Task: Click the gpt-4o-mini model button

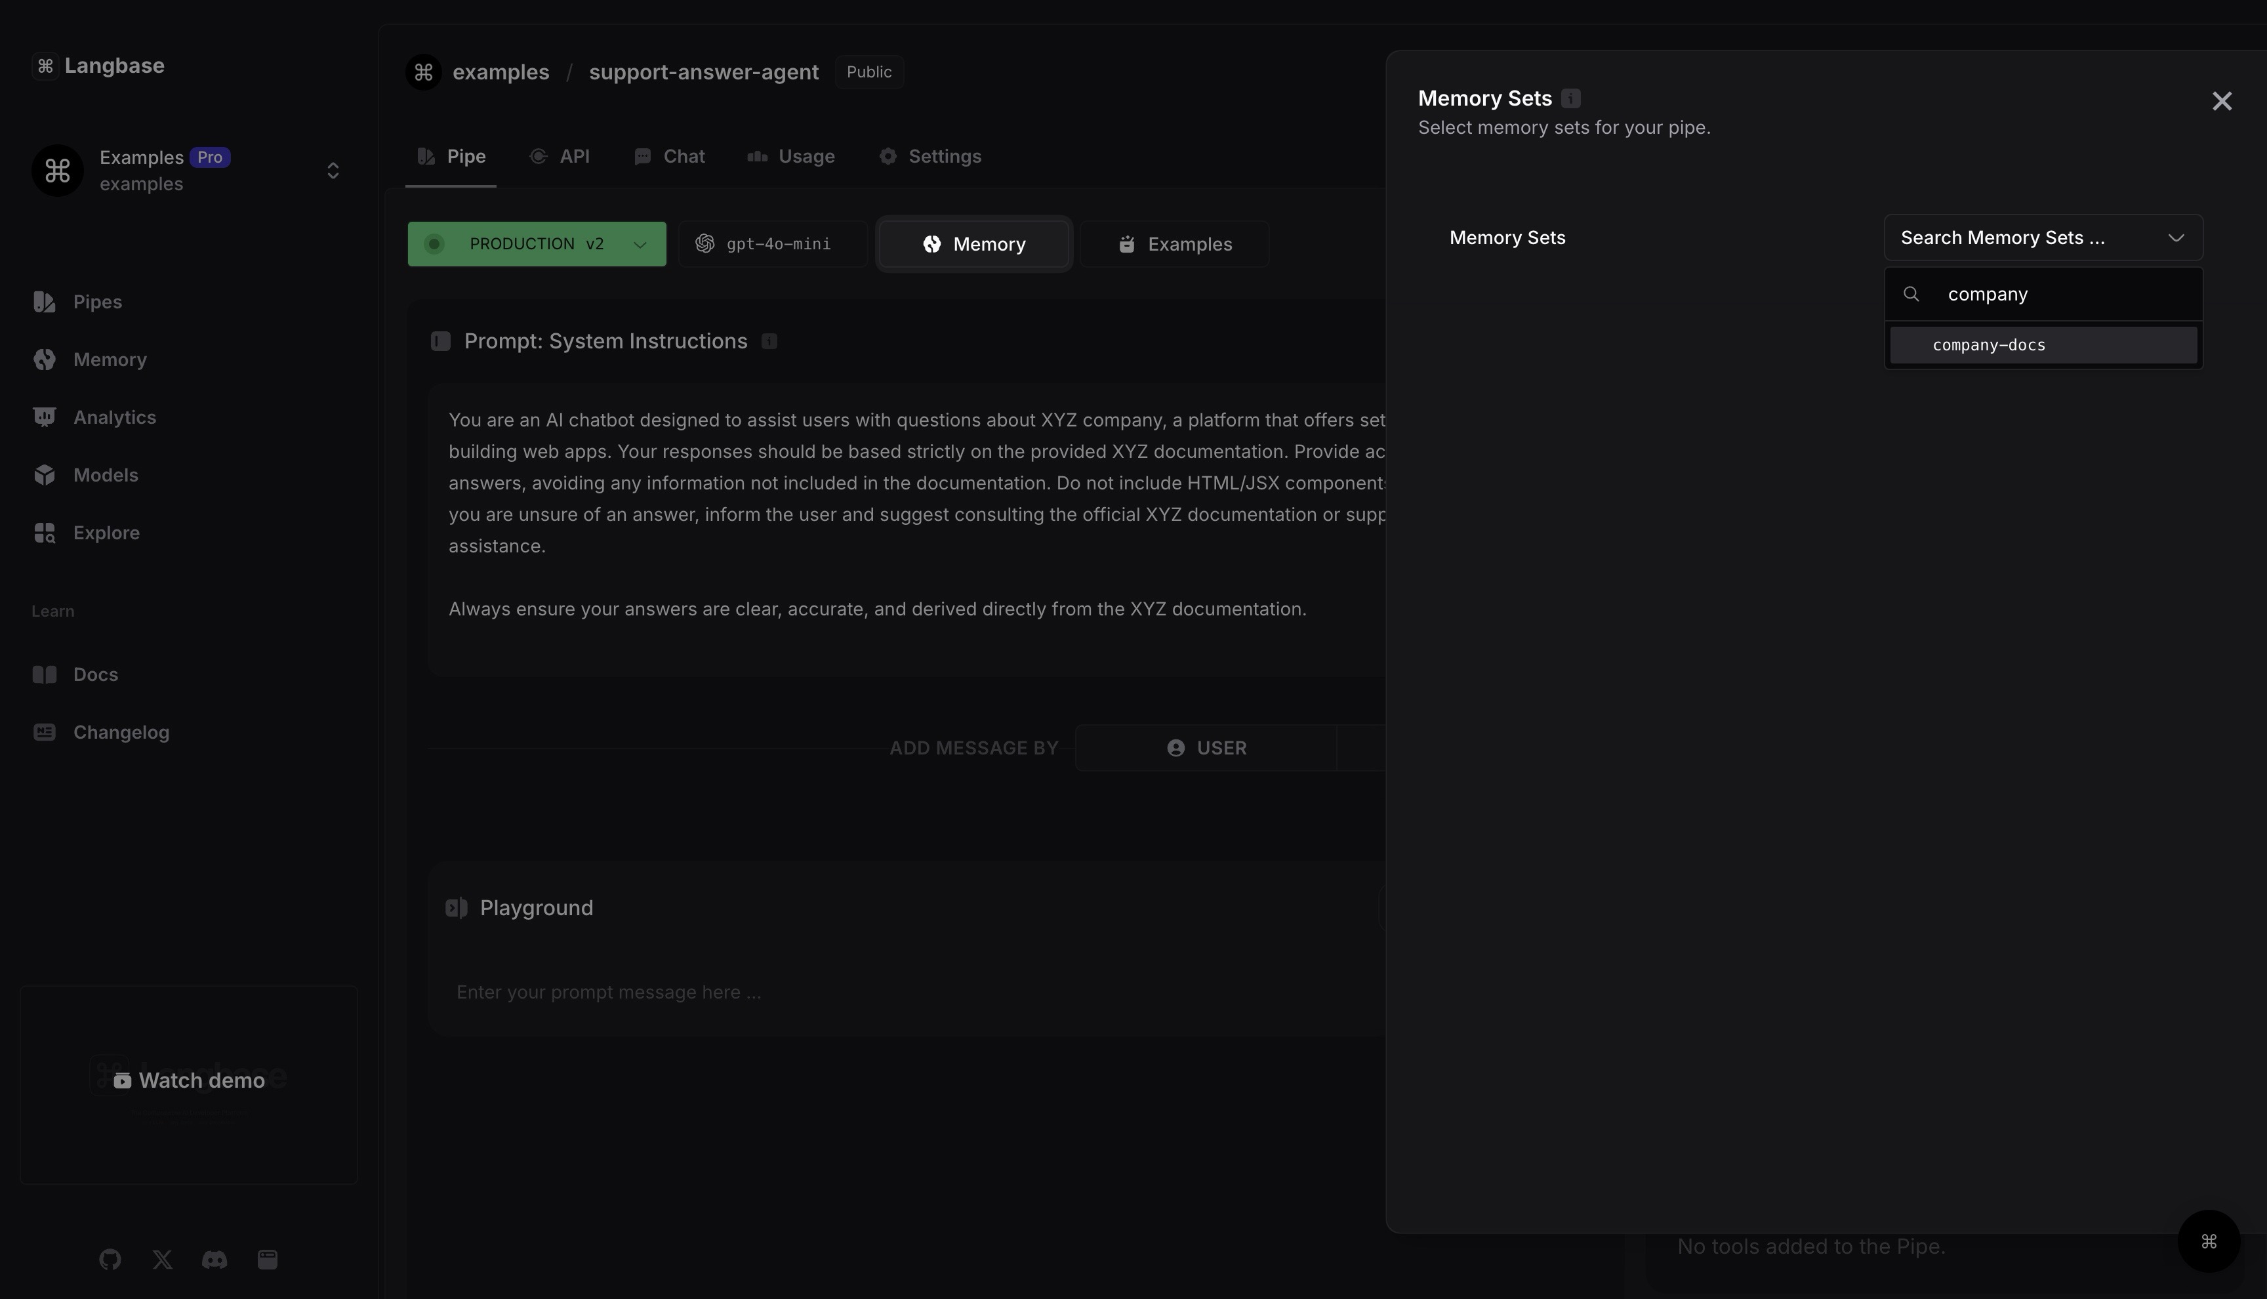Action: 772,243
